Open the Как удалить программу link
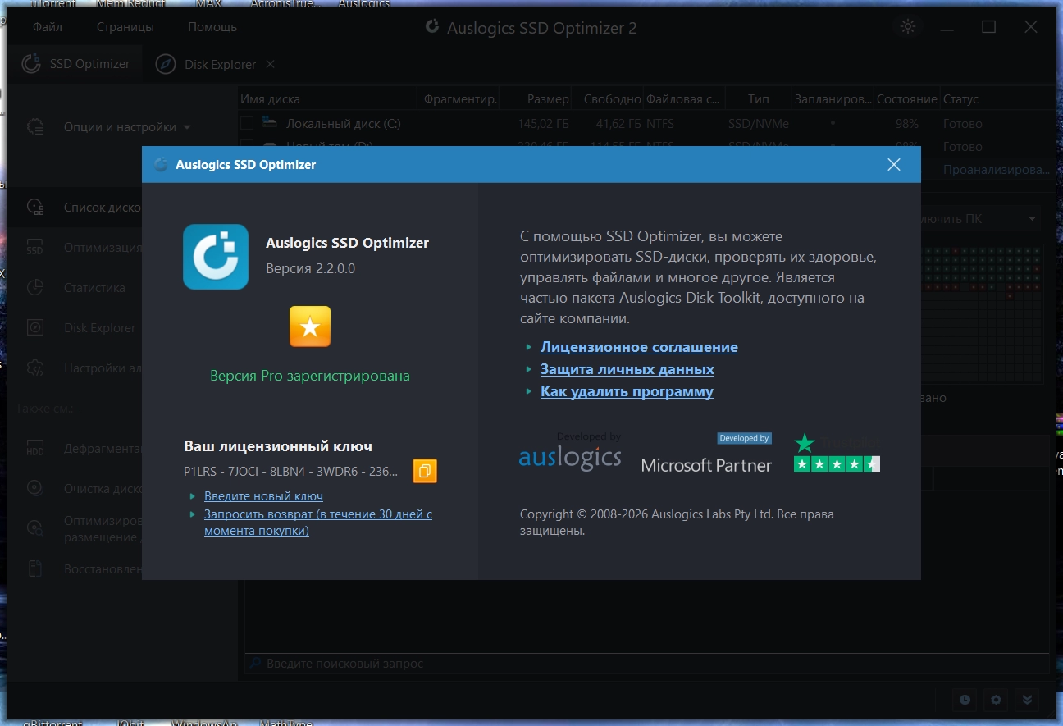 (627, 391)
